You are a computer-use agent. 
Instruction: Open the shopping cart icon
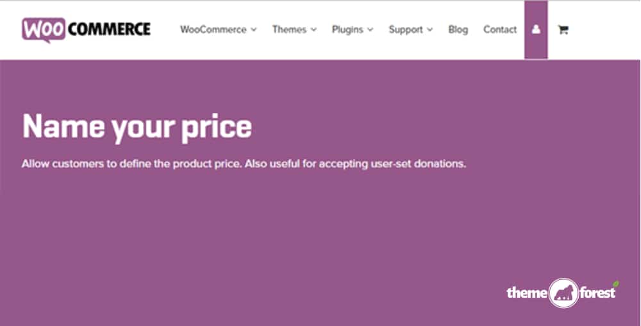click(x=563, y=30)
